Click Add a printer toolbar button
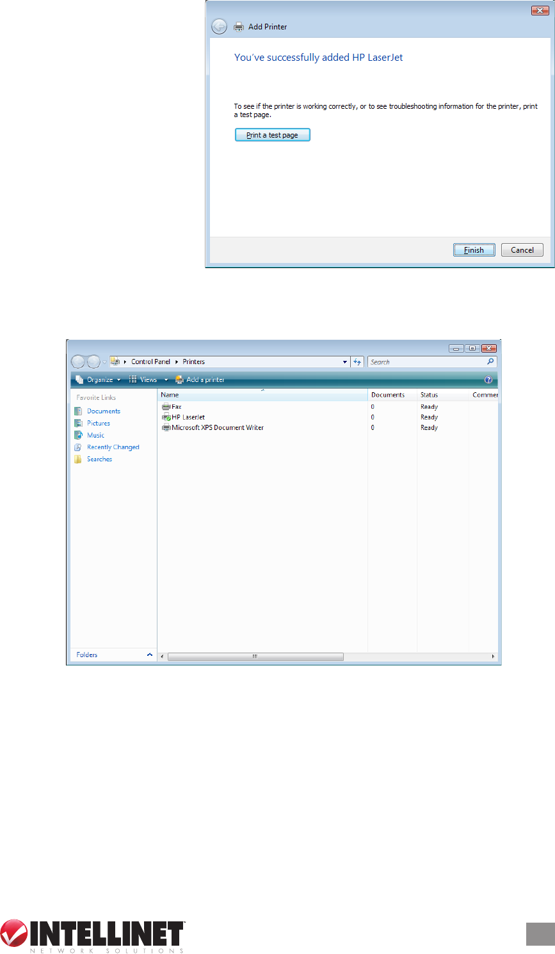The image size is (555, 954). pos(200,380)
